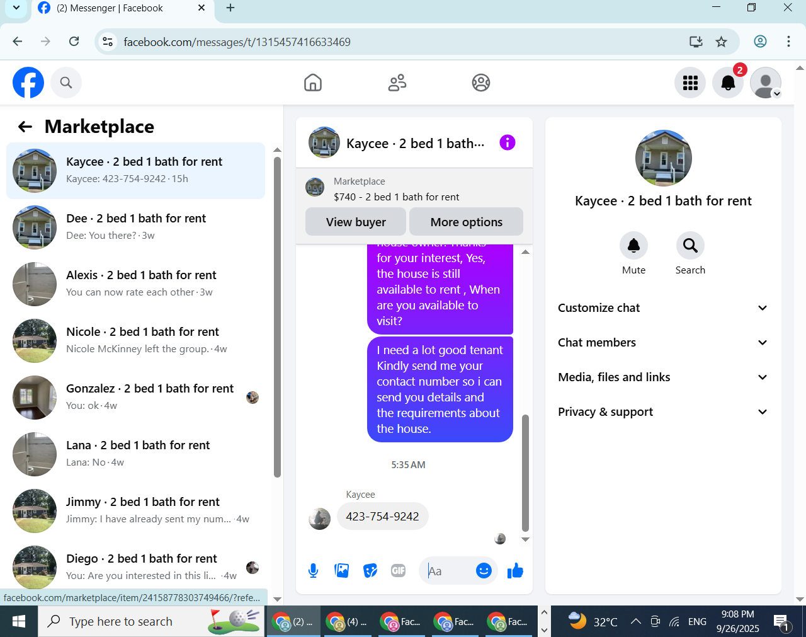Click the conversation list scrollbar thumb

[x=277, y=317]
